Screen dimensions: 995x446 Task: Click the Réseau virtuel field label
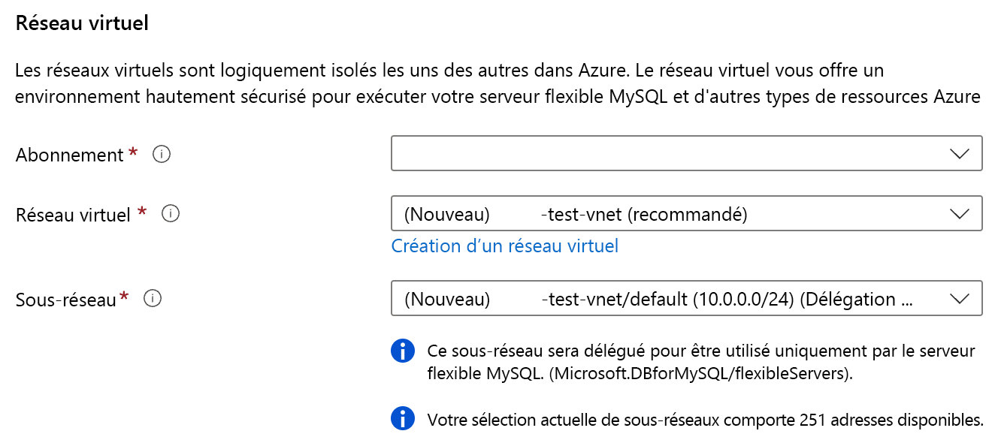pos(74,215)
